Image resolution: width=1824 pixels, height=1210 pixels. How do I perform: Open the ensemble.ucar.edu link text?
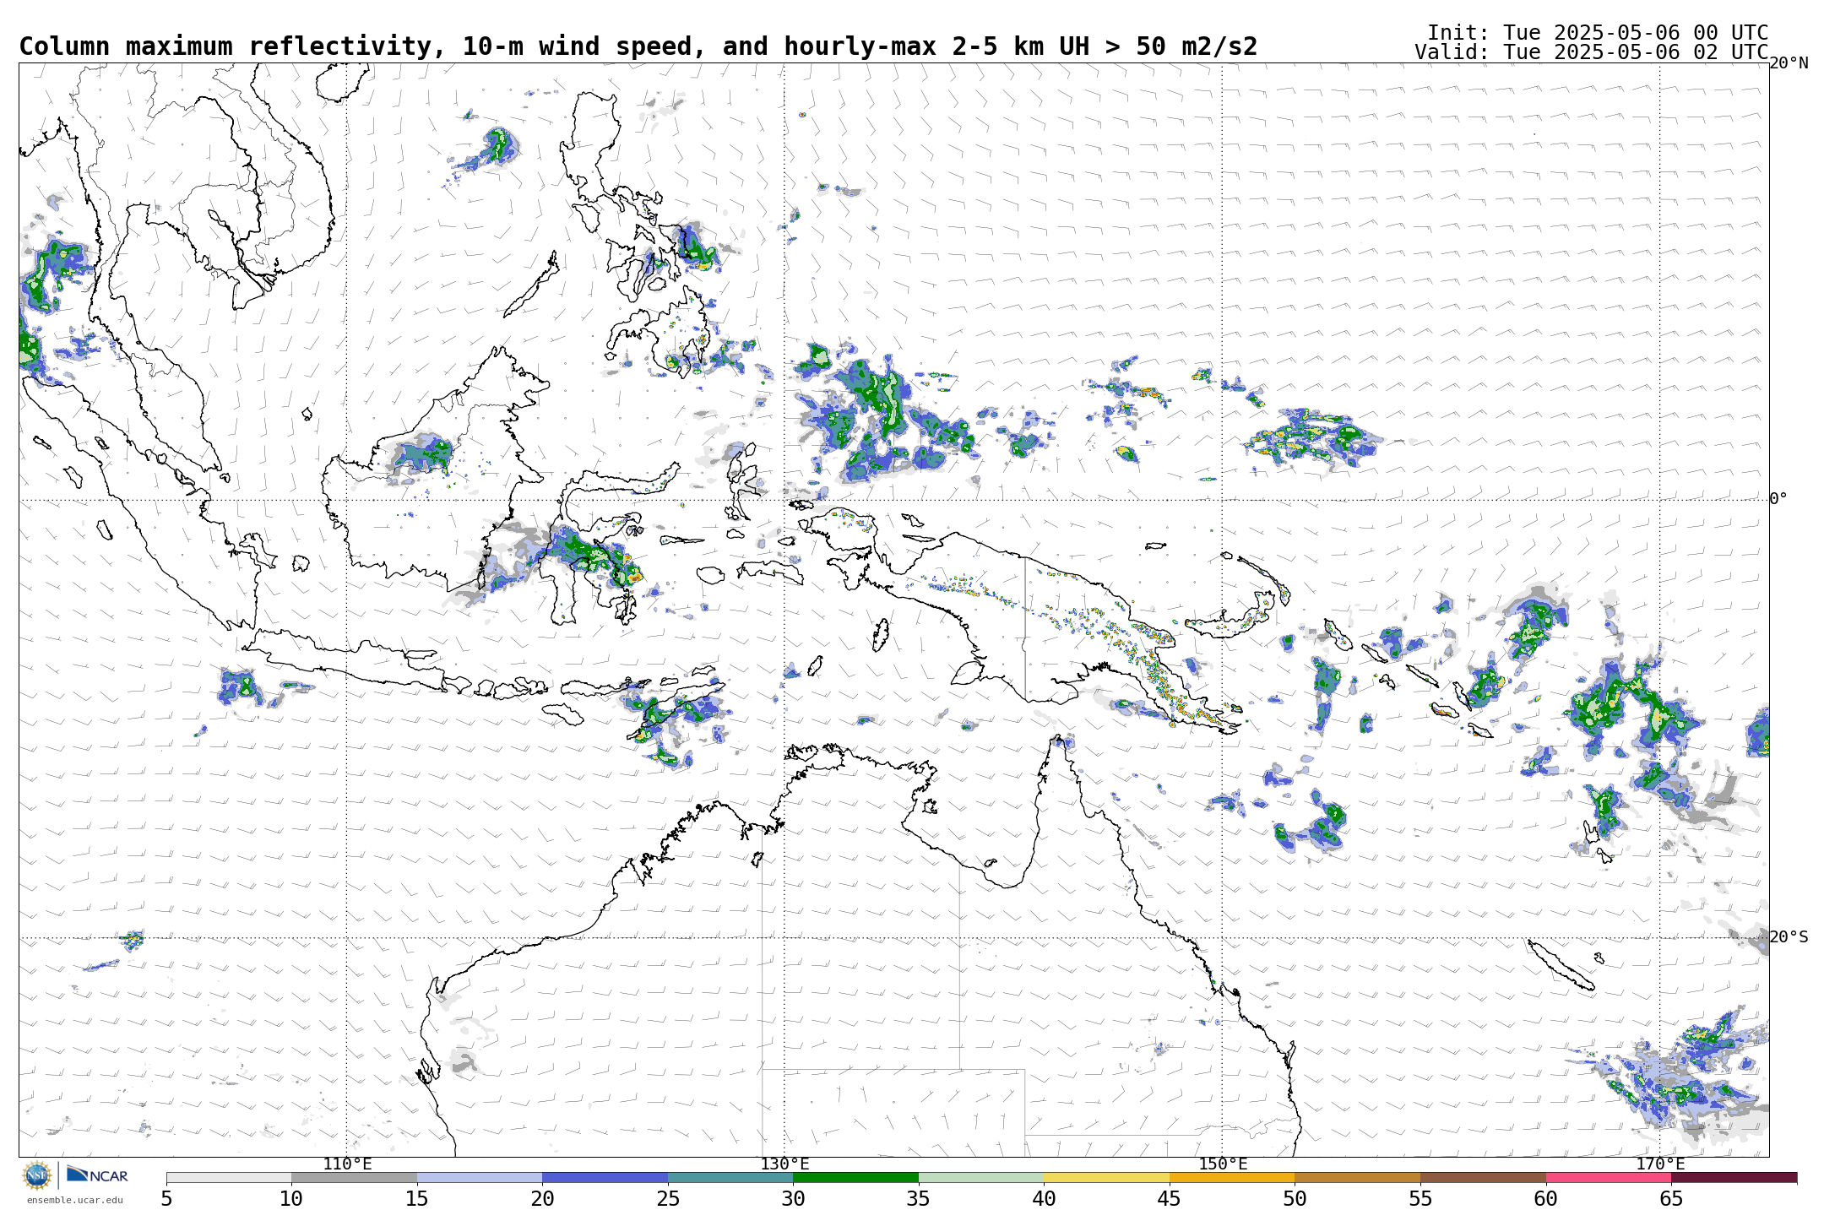pos(74,1200)
